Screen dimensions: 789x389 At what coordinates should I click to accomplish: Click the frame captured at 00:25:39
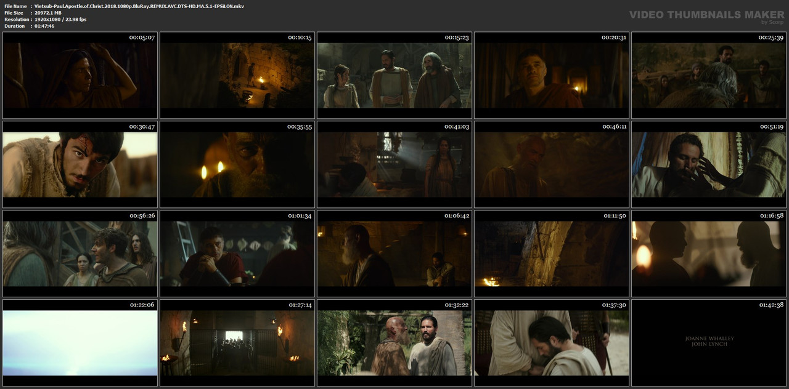(x=709, y=75)
